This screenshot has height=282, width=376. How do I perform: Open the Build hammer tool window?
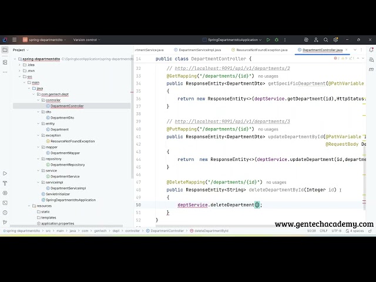point(5,183)
